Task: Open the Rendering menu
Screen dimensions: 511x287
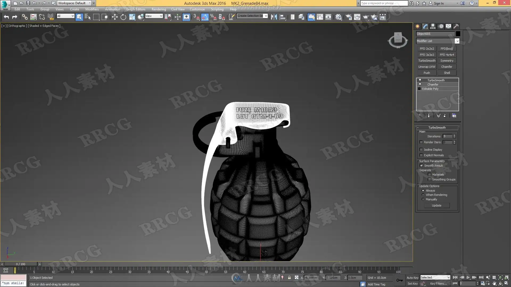Action: coord(159,9)
